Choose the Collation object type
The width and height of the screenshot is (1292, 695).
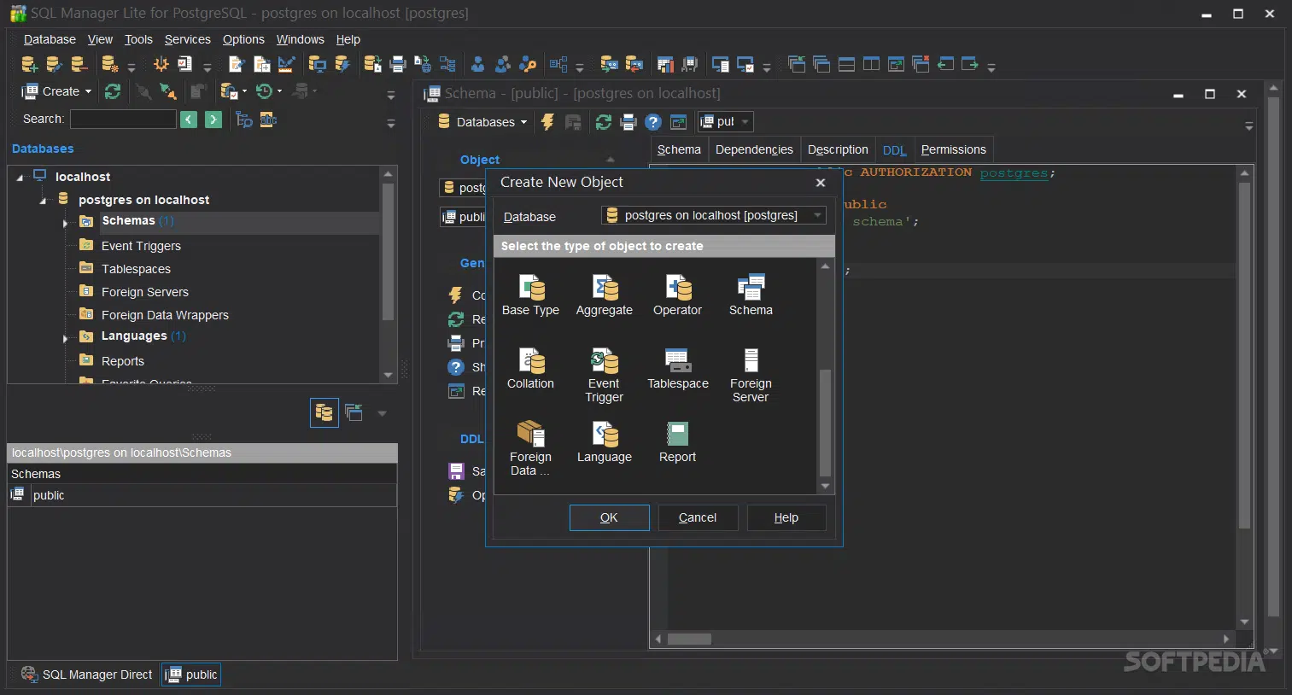tap(530, 369)
